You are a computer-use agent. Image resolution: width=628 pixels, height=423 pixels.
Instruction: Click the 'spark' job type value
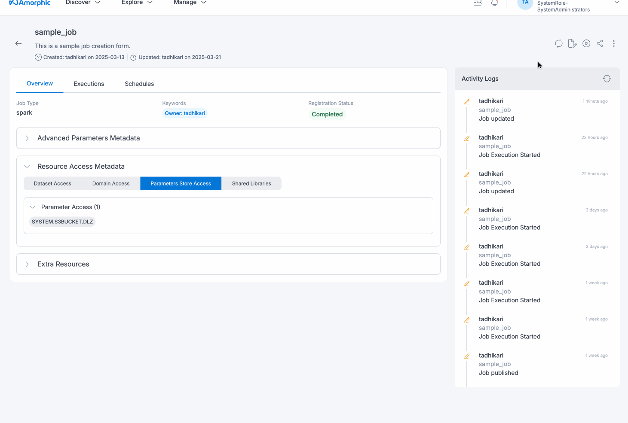[x=24, y=113]
